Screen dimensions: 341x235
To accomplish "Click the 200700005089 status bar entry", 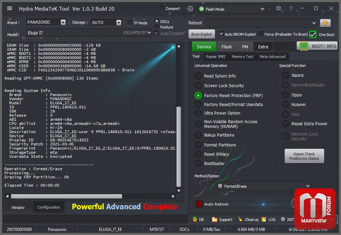I will coord(19,230).
